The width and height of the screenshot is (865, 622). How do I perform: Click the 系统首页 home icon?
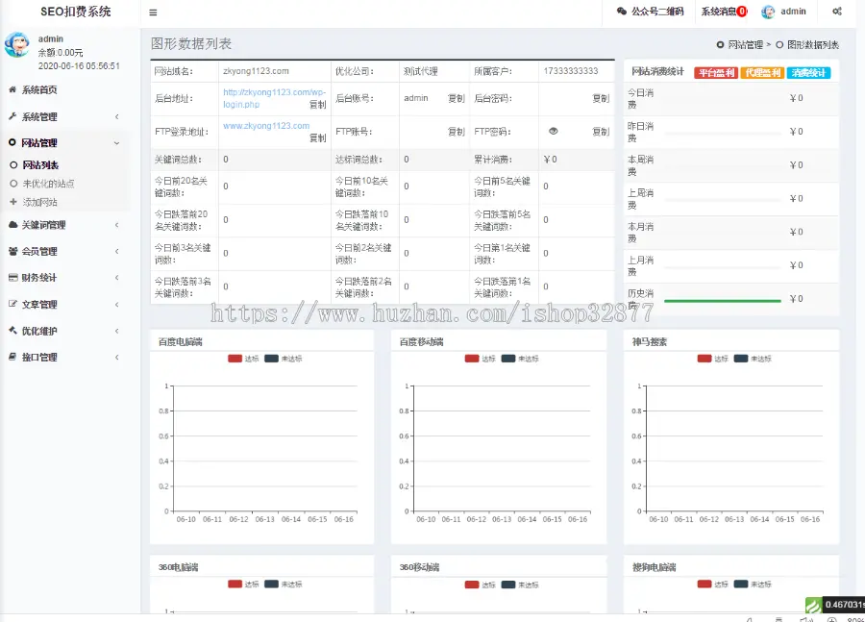[x=12, y=89]
